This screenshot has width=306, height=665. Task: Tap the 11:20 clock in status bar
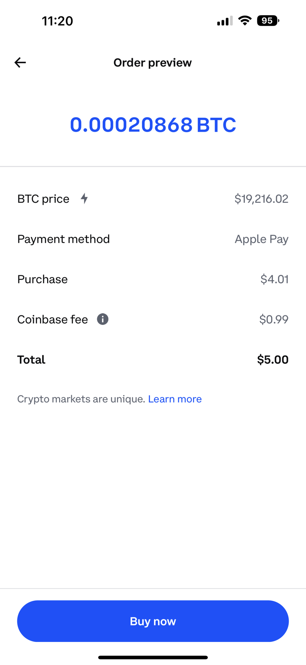pos(57,21)
